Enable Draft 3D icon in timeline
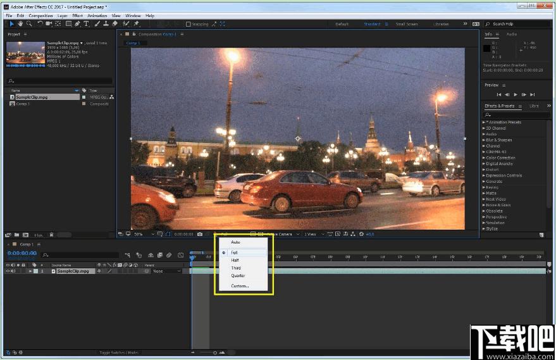The height and width of the screenshot is (360, 556). tap(139, 255)
